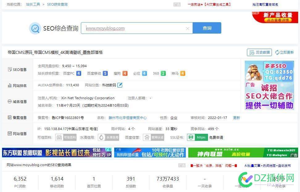The width and height of the screenshot is (300, 192).
Task: Open 历史数据 history button
Action: [259, 52]
